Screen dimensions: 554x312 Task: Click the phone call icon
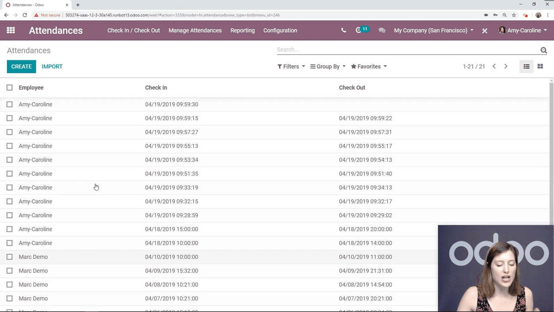coord(344,30)
